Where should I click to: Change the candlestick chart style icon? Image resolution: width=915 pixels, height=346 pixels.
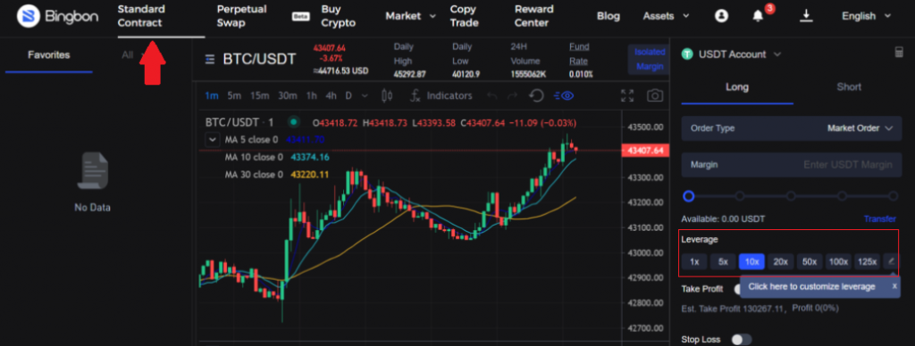[386, 95]
